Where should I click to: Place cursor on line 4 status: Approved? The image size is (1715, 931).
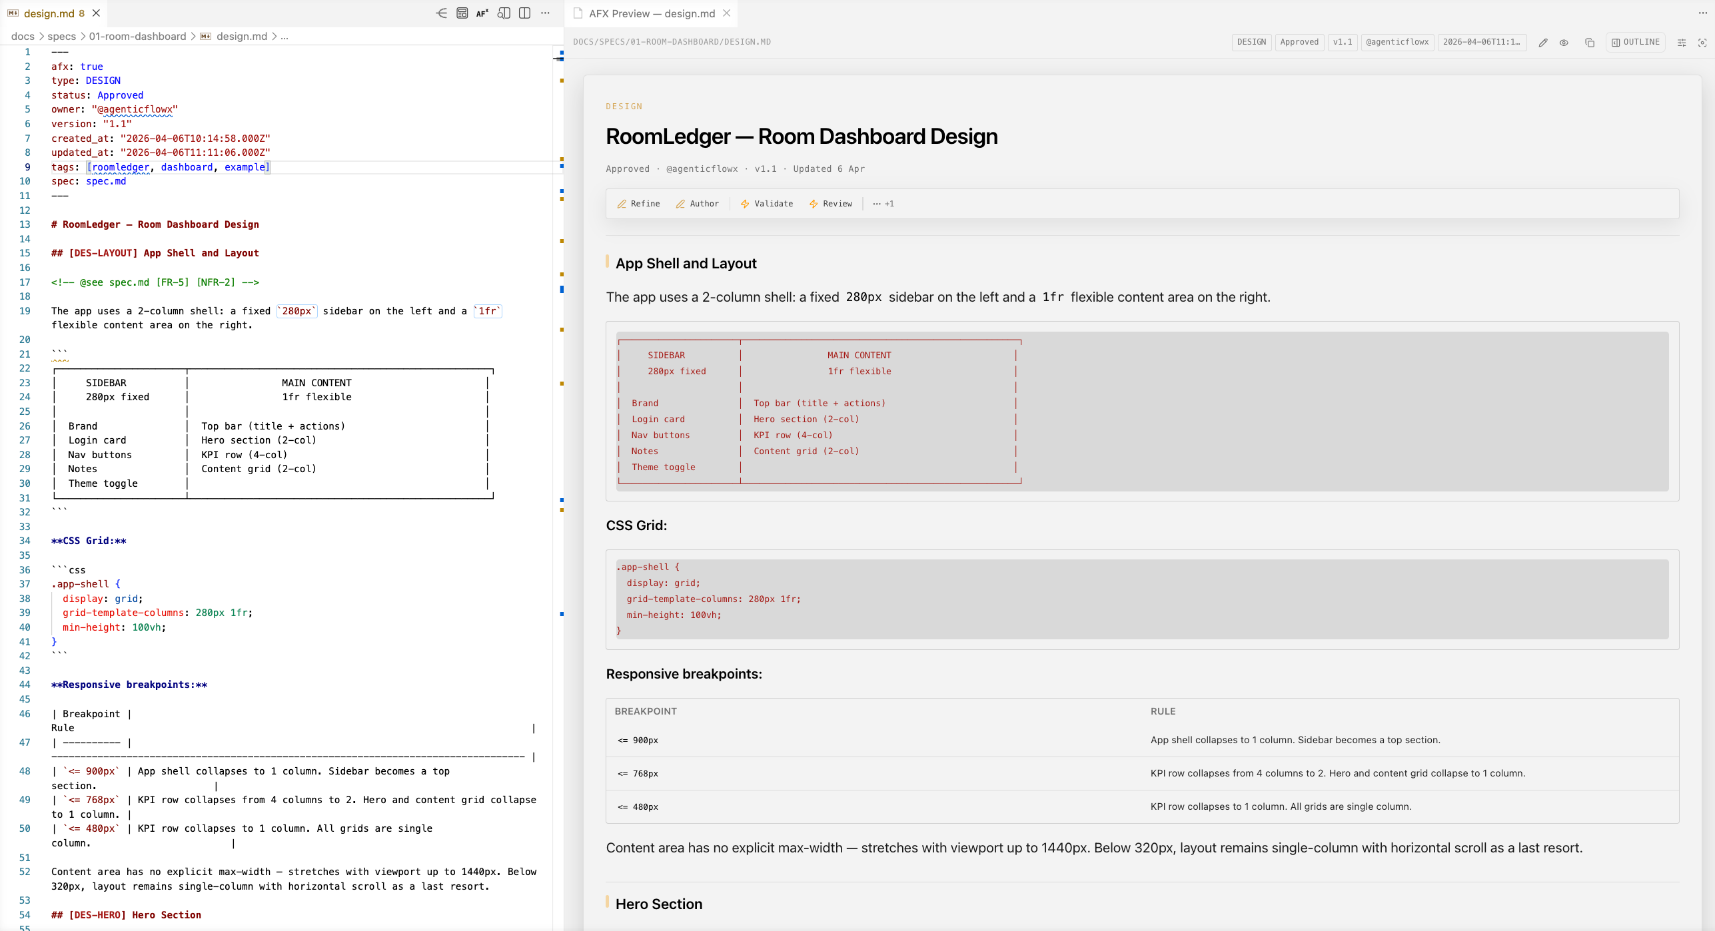[97, 95]
